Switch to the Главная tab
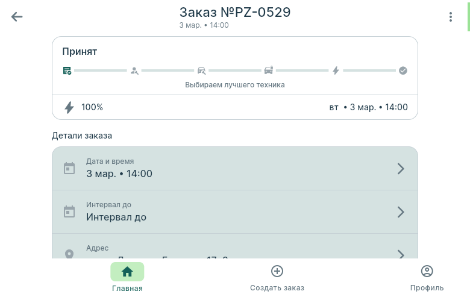The width and height of the screenshot is (470, 297). click(x=127, y=277)
